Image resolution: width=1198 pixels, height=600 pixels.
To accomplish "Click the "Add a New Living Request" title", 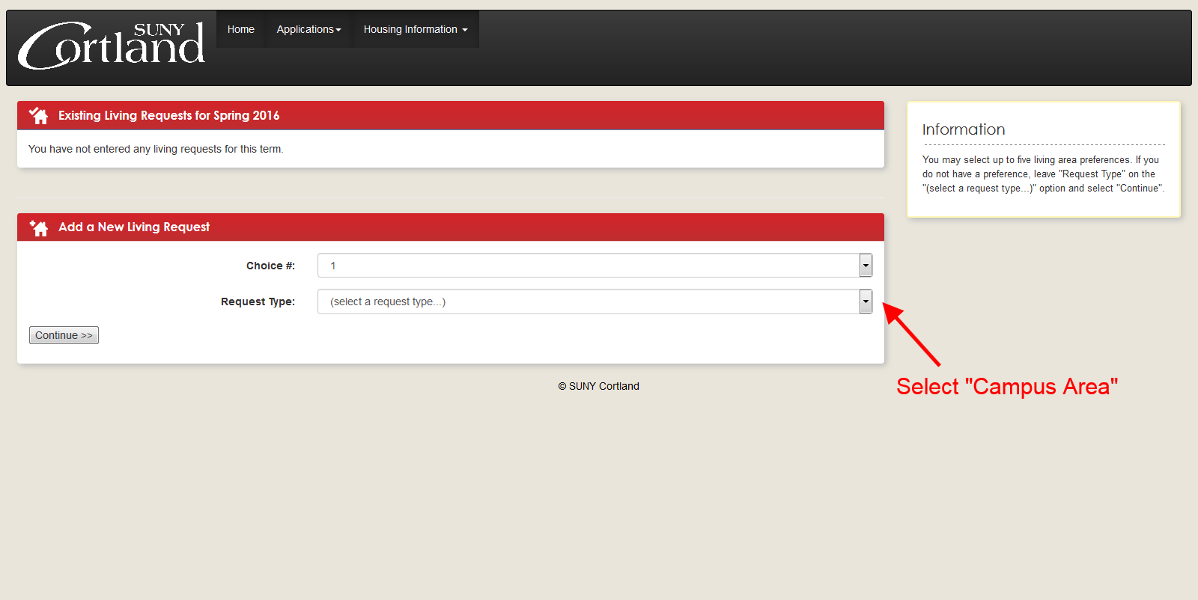I will tap(134, 227).
